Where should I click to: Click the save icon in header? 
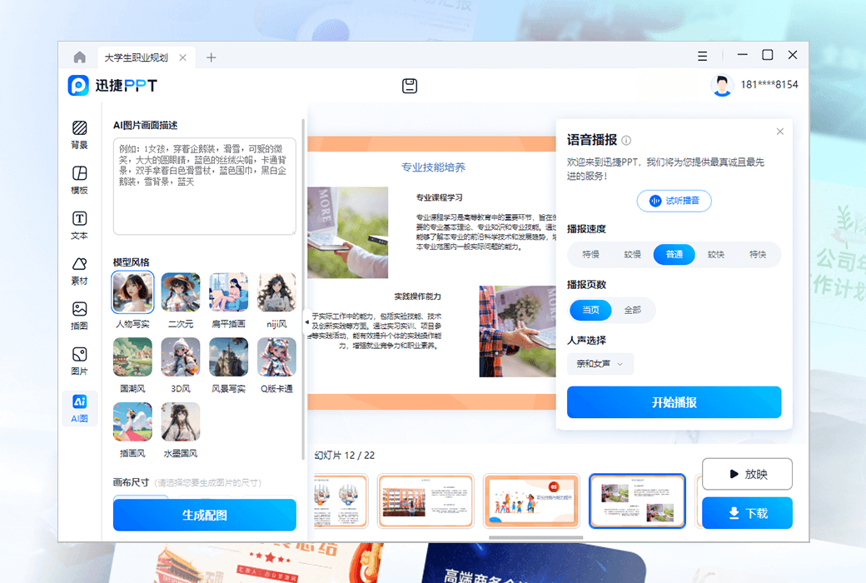tap(409, 86)
